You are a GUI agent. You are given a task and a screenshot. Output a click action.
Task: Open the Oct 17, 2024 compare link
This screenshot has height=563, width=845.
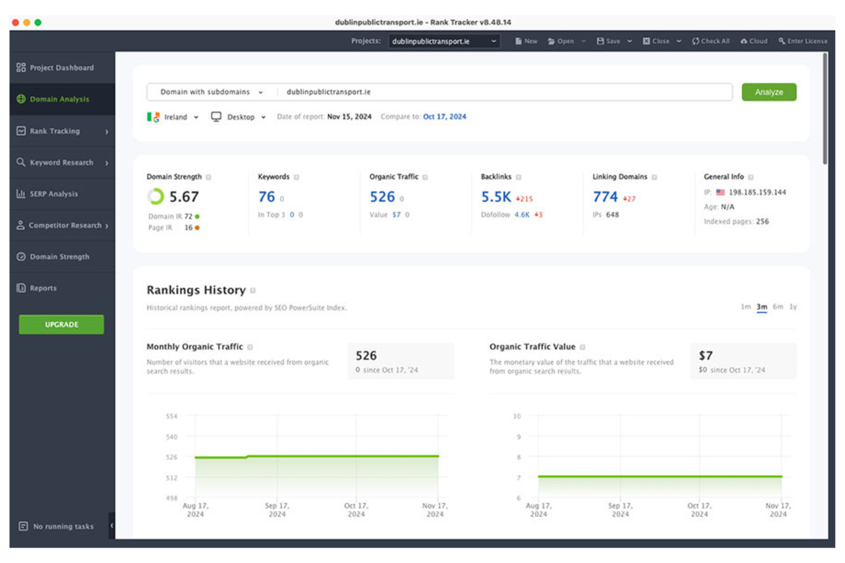(445, 116)
